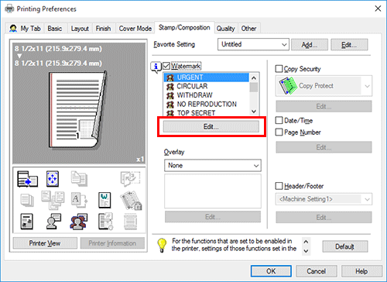Select NO REPRODUCTION in the watermark list
Image resolution: width=387 pixels, height=282 pixels.
click(x=207, y=105)
